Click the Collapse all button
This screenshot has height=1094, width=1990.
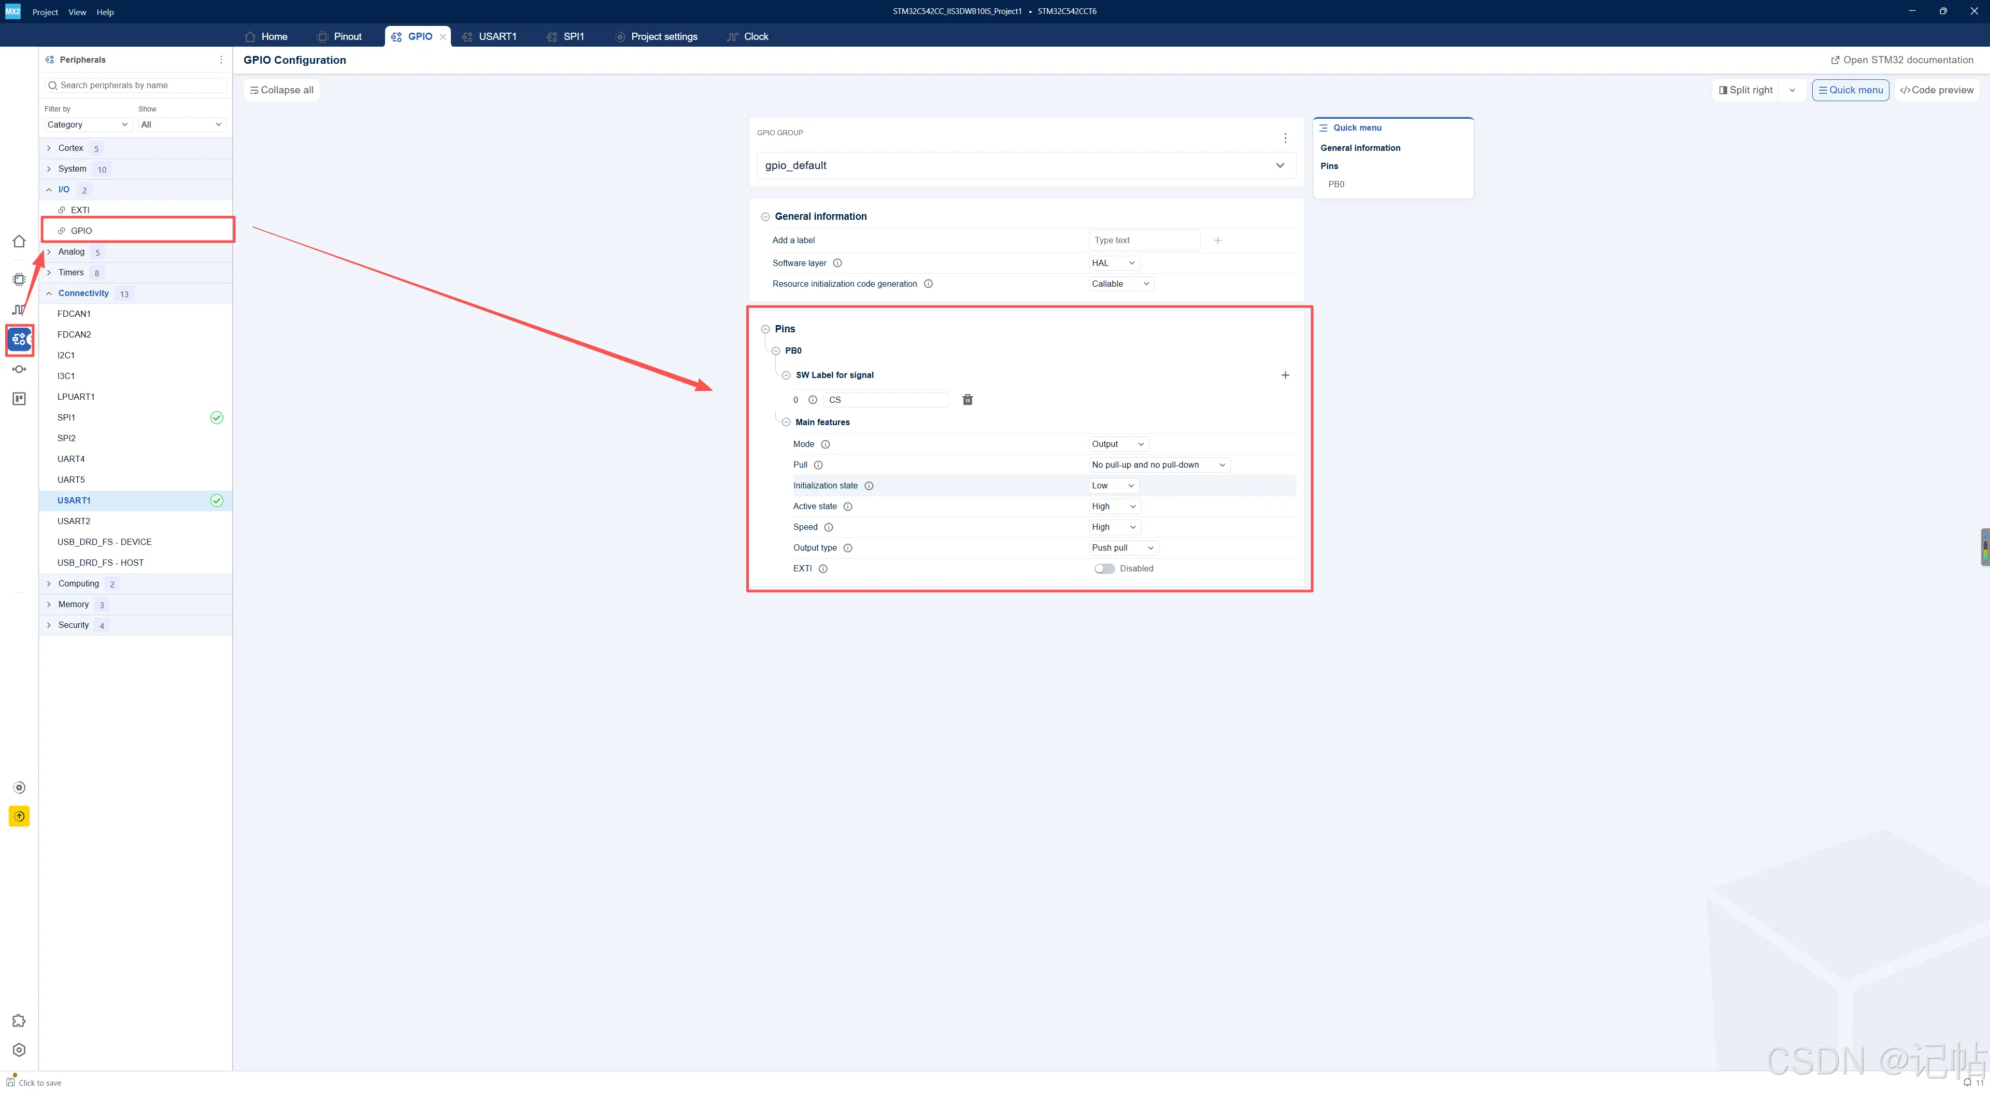[282, 90]
